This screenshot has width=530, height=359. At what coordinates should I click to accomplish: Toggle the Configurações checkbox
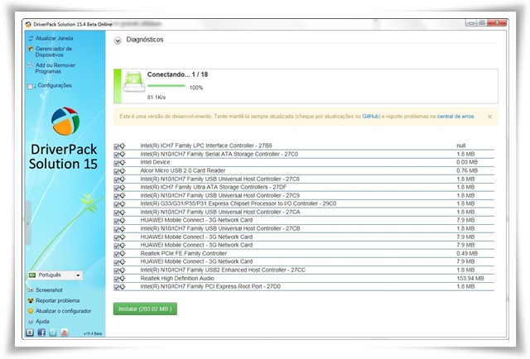30,86
